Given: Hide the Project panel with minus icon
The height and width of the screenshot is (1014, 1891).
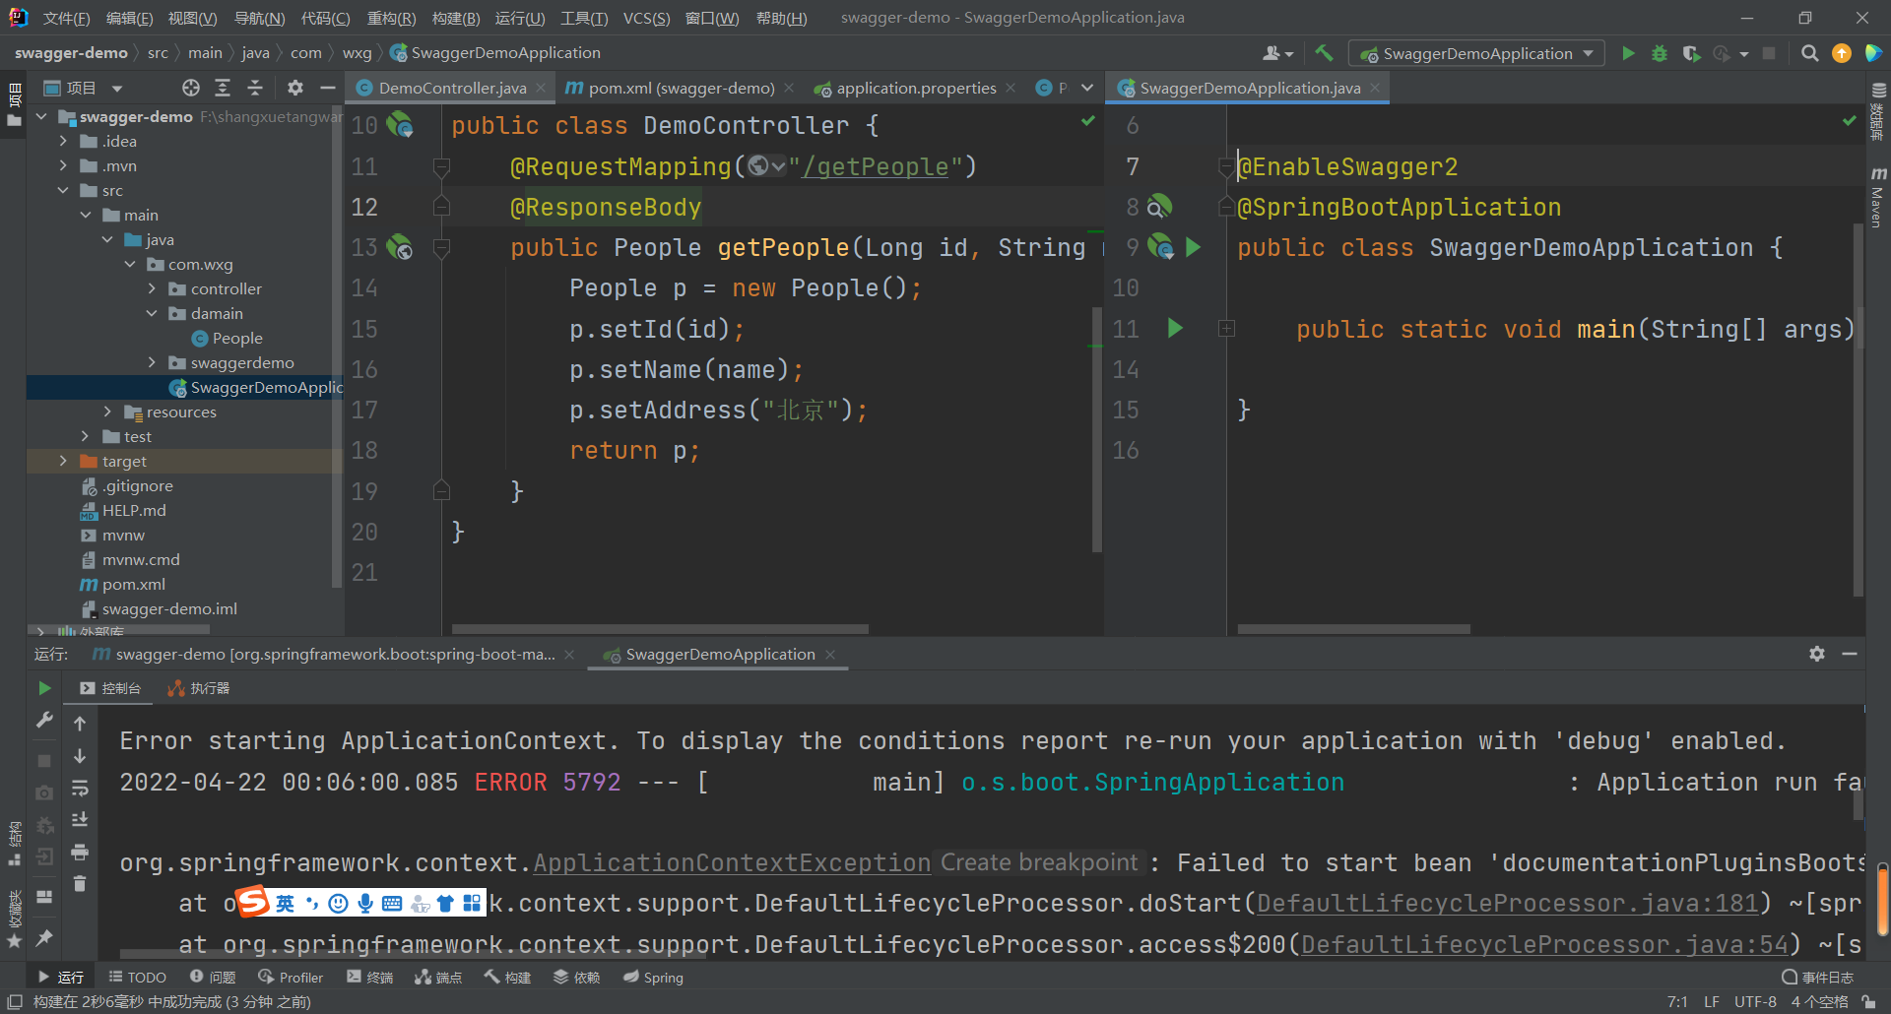Looking at the screenshot, I should coord(328,88).
